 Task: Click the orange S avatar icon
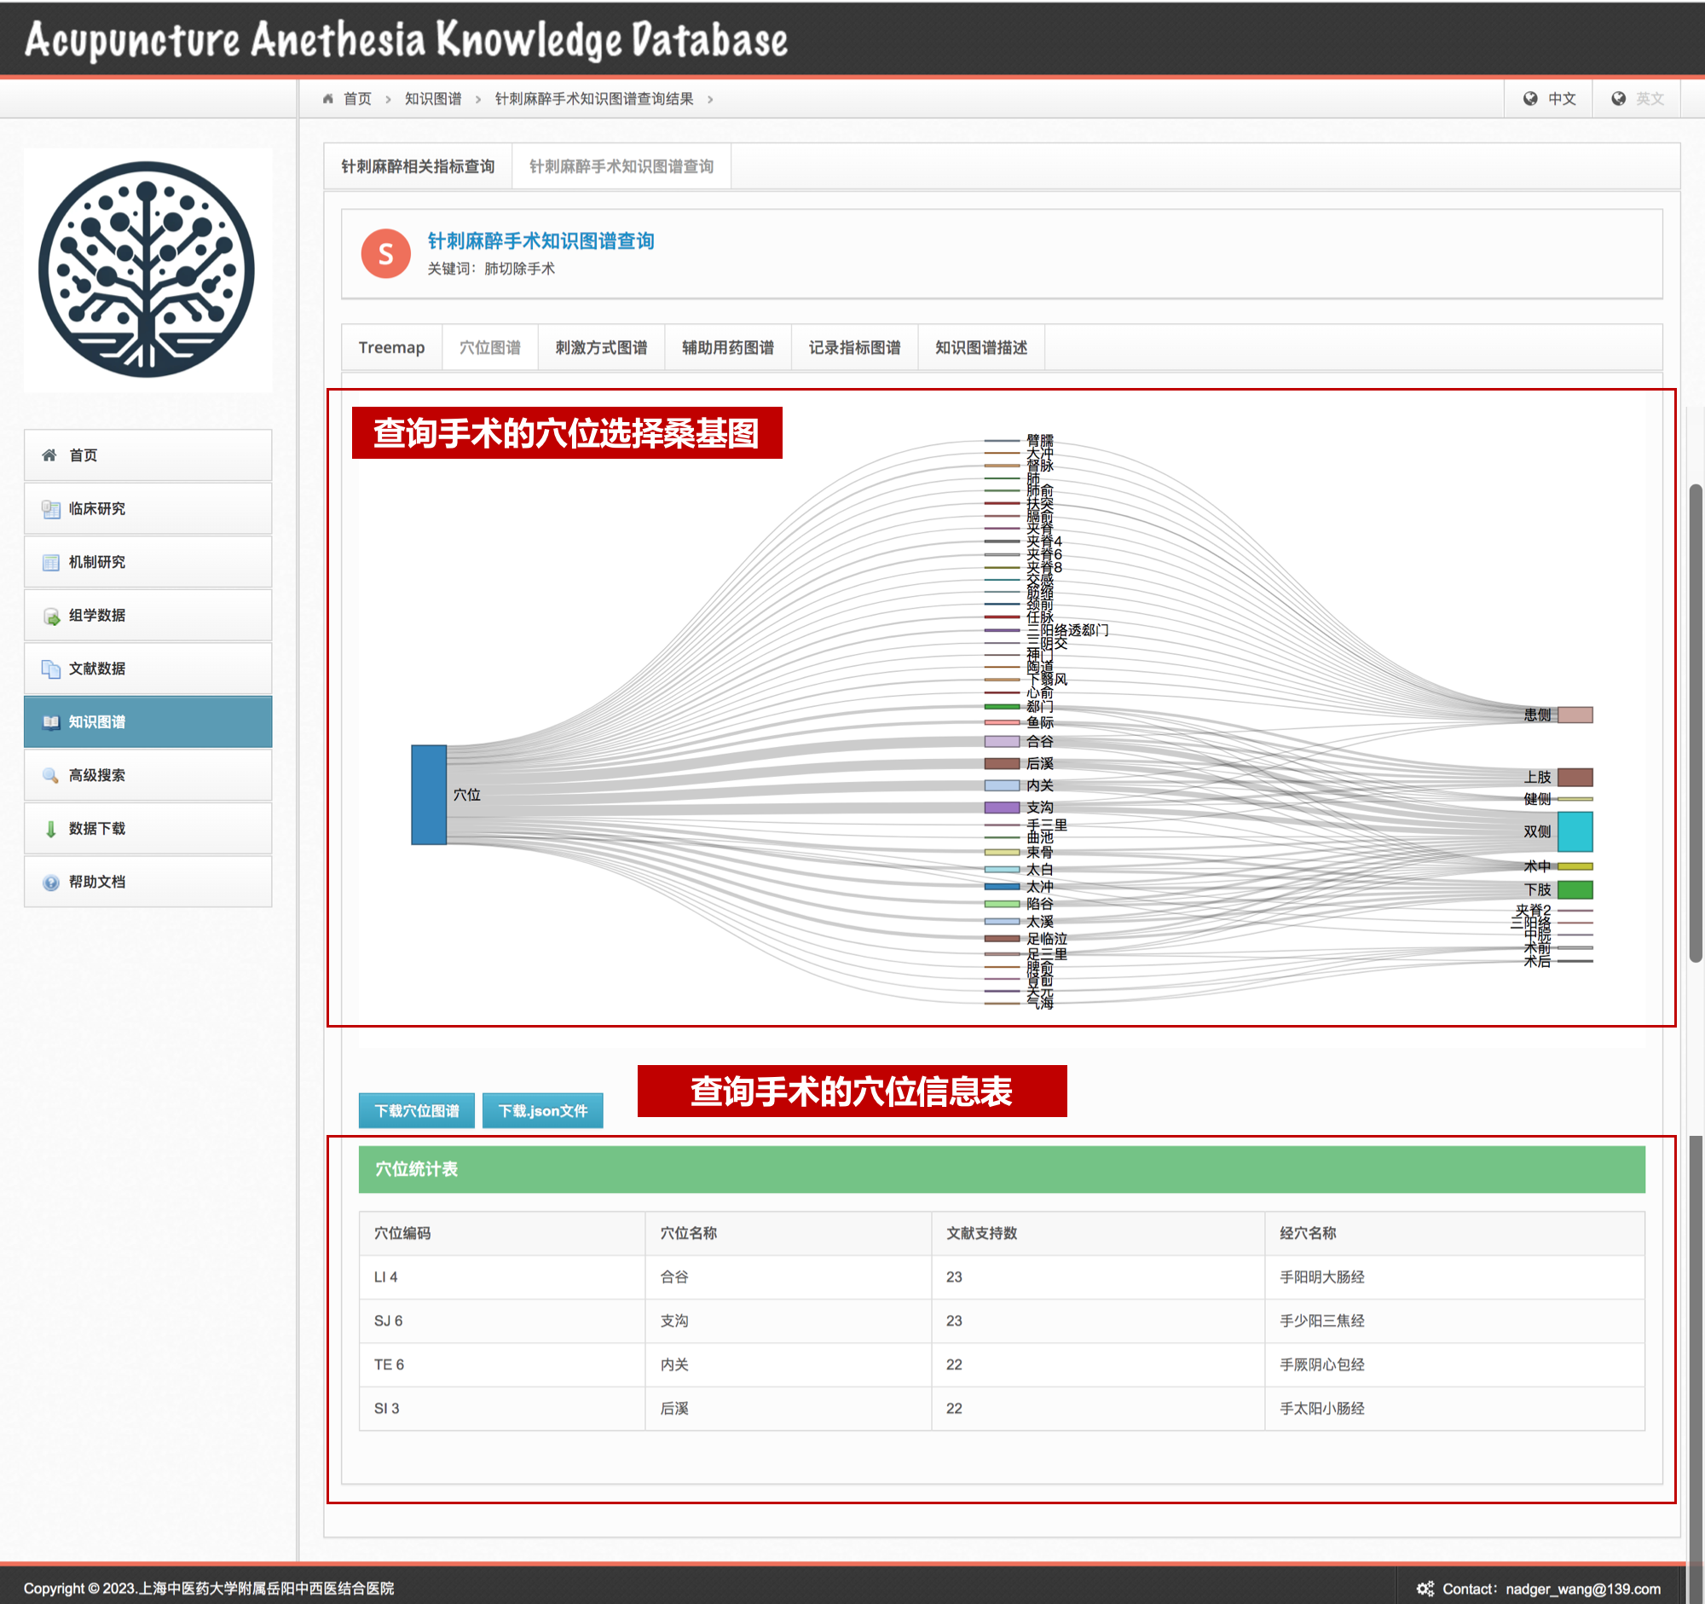pos(385,254)
